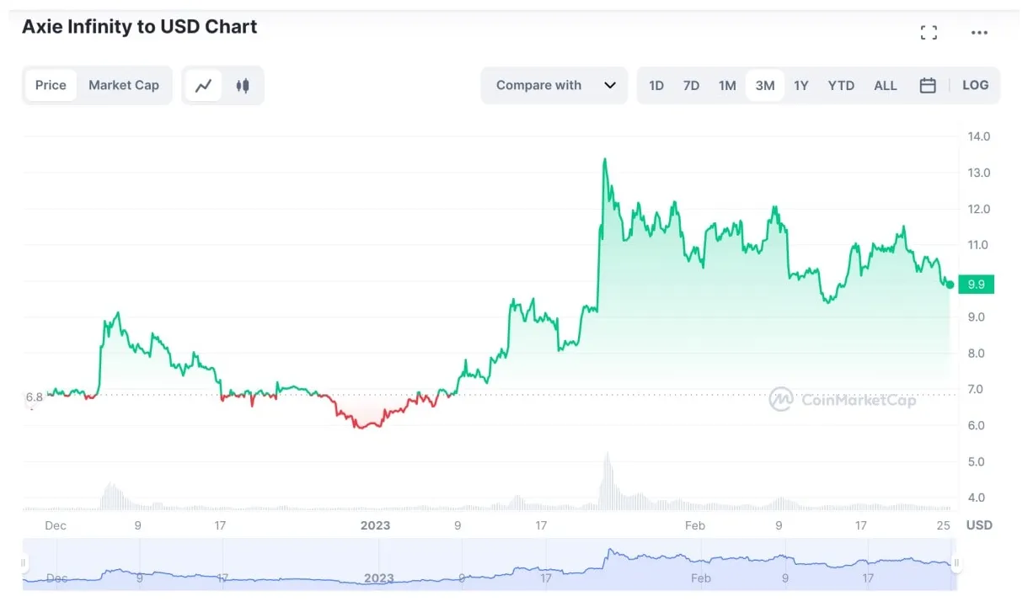
Task: Enable the Price display mode
Action: click(51, 84)
